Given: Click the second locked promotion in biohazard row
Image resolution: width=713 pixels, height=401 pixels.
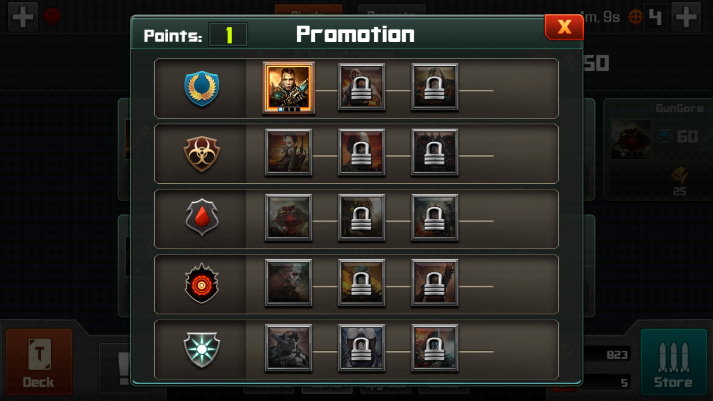Looking at the screenshot, I should pyautogui.click(x=362, y=153).
